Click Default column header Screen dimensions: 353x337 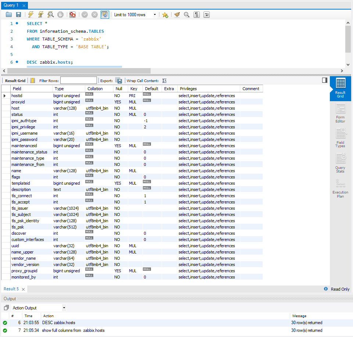[152, 89]
